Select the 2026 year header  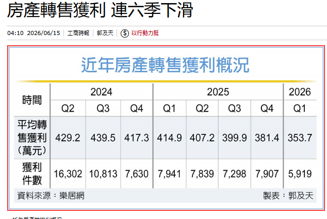[x=300, y=92]
